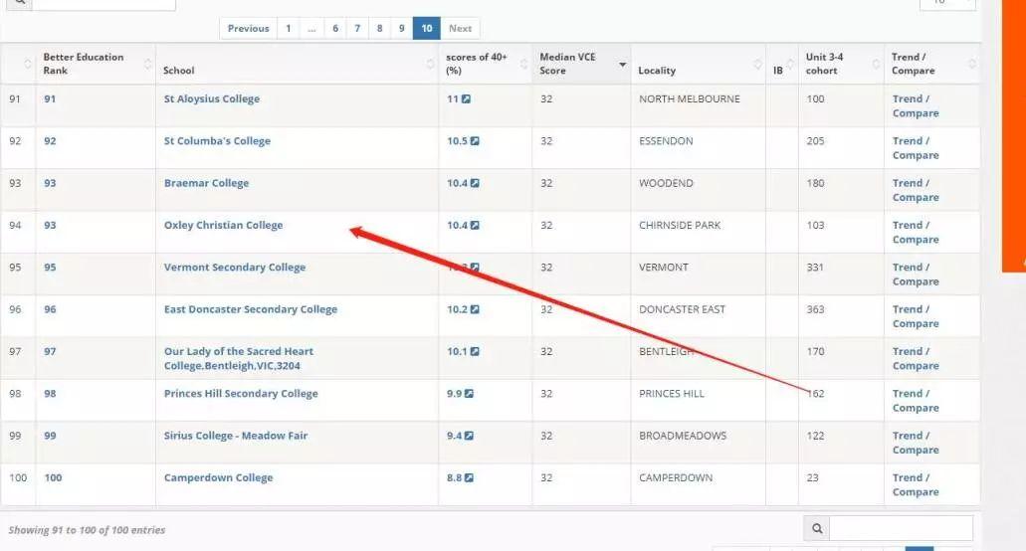The image size is (1026, 551).
Task: Open Our Lady of the Sacred Heart College link
Action: (x=238, y=358)
